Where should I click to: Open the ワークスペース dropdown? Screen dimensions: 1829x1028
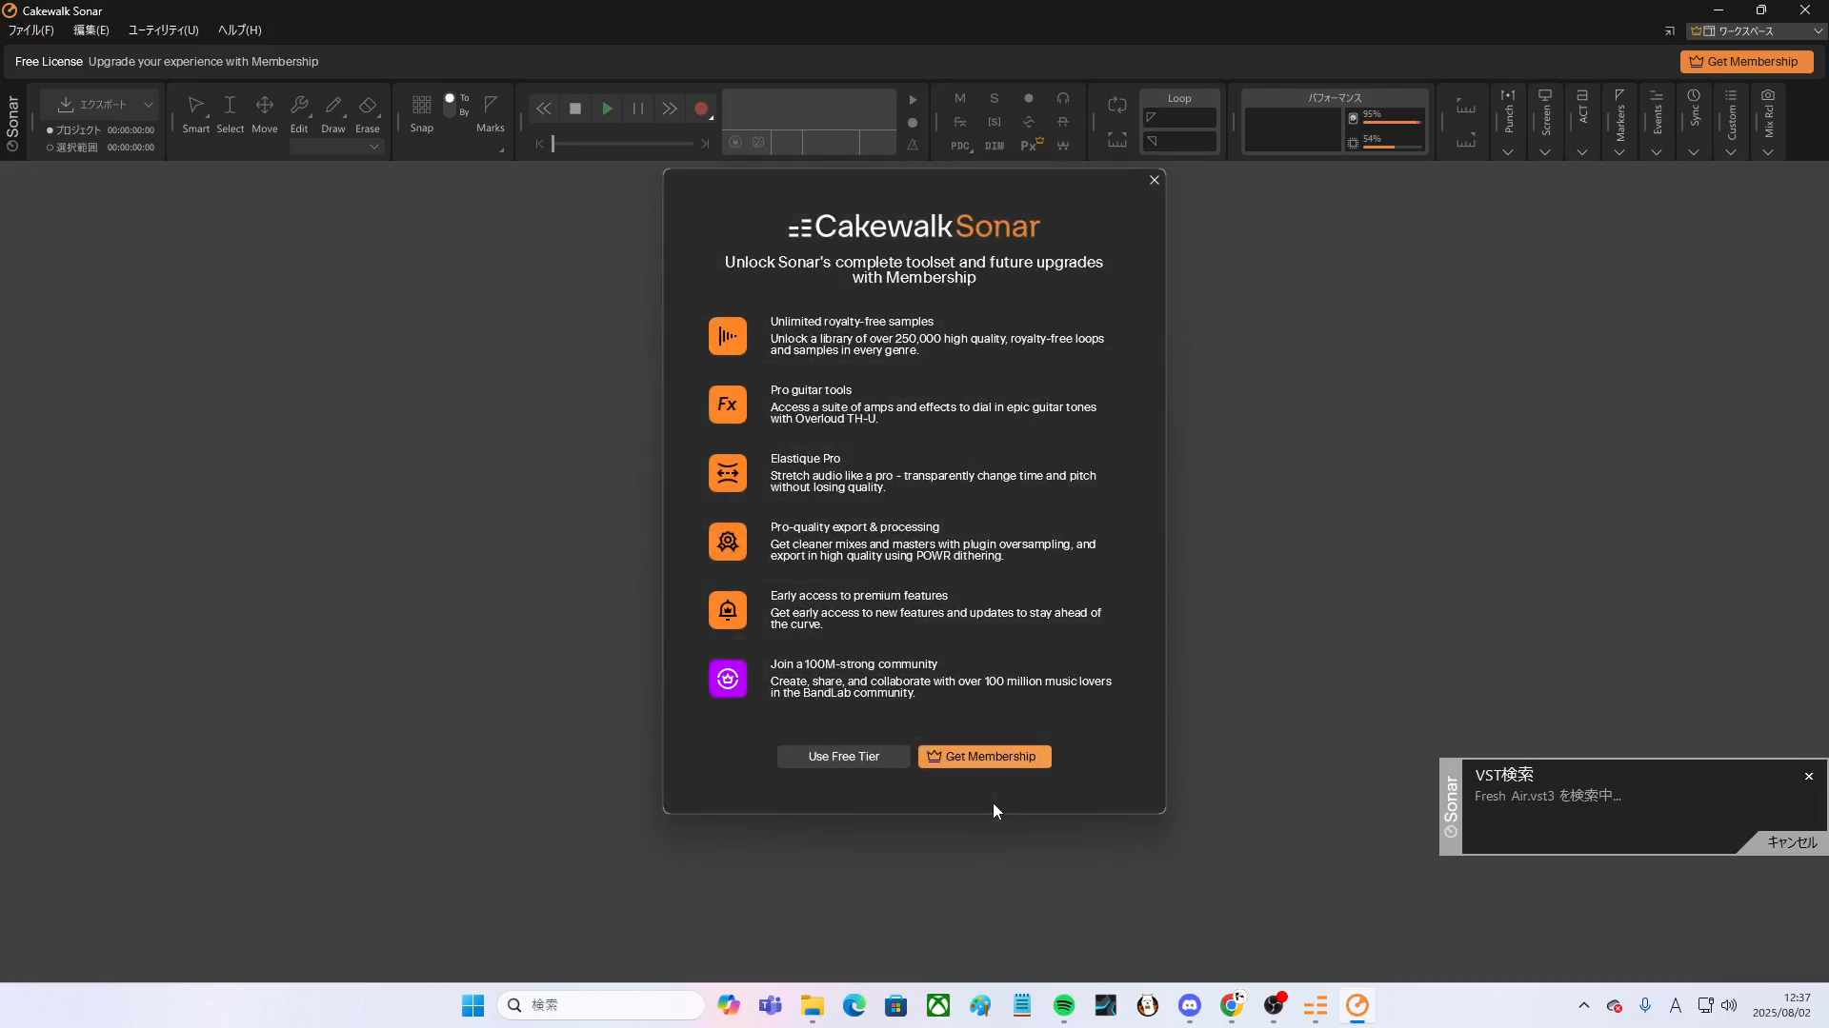pyautogui.click(x=1758, y=31)
